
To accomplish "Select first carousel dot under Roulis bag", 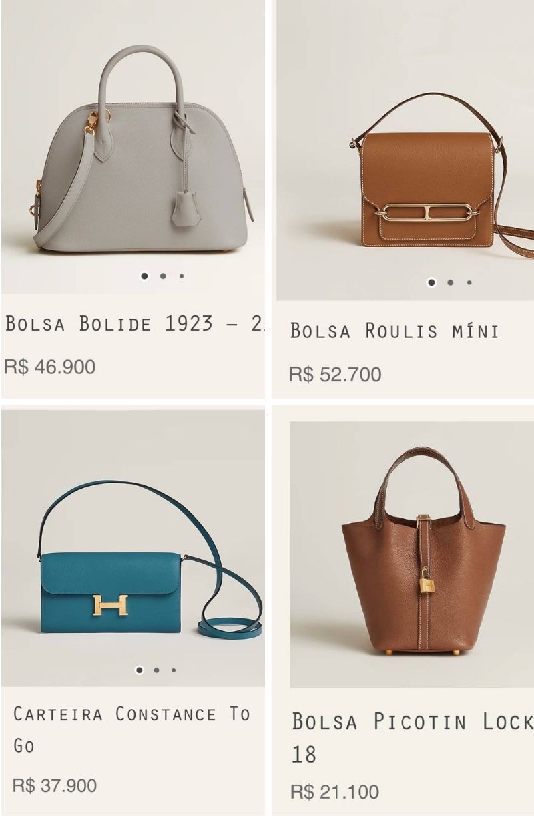I will tap(432, 282).
